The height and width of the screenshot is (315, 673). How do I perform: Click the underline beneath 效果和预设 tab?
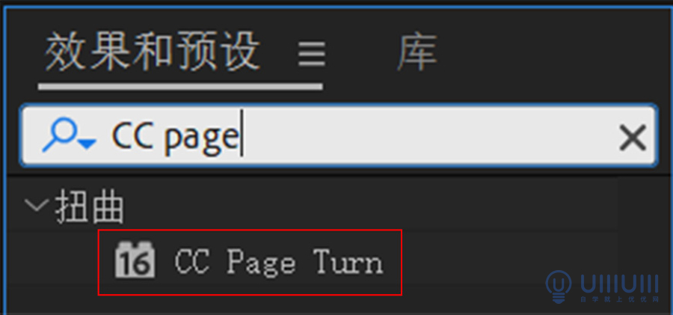click(180, 87)
